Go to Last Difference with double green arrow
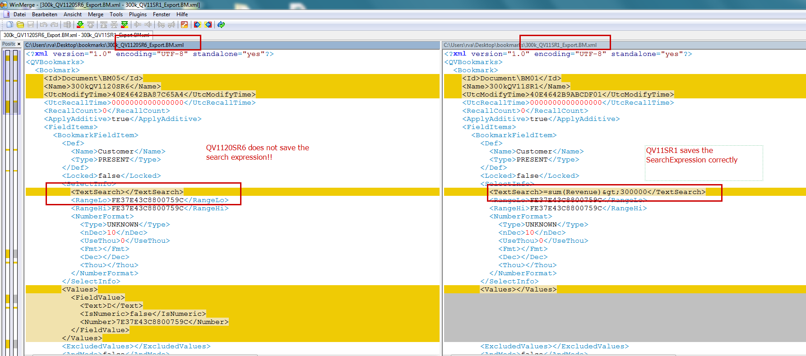 click(x=125, y=24)
